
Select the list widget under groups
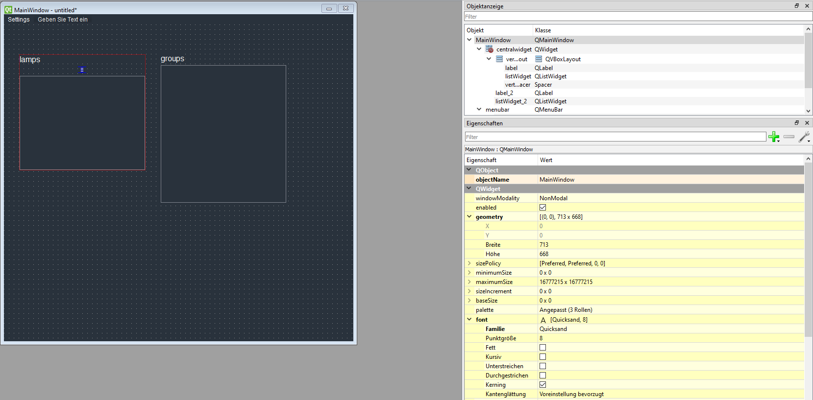tap(223, 134)
